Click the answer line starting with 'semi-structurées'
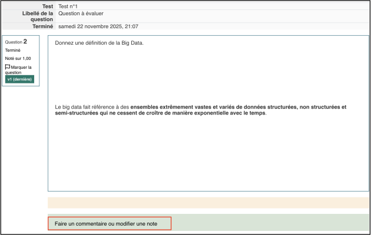Screen dimensions: 371x235 [160, 113]
